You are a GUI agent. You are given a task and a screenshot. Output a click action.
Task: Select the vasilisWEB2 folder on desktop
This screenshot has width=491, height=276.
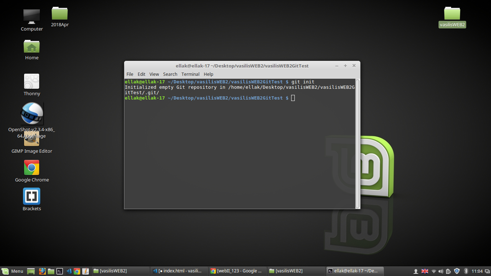pyautogui.click(x=452, y=18)
